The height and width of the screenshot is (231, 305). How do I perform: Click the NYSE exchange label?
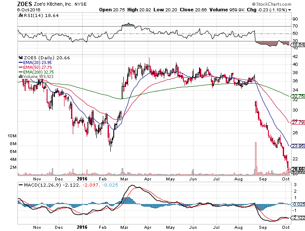(81, 4)
